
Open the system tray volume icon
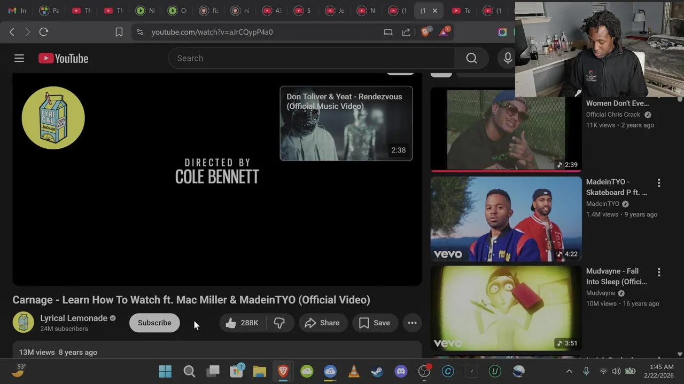coord(616,371)
